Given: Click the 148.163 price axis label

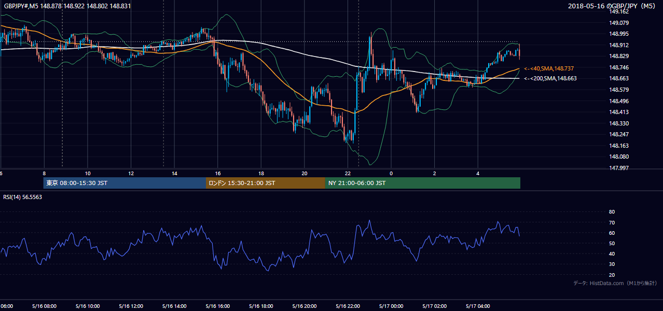Looking at the screenshot, I should 619,146.
